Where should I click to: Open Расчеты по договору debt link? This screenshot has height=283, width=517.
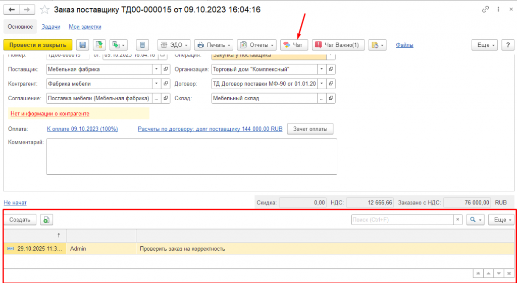[210, 129]
